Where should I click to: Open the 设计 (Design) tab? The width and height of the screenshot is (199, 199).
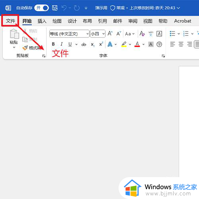[72, 21]
